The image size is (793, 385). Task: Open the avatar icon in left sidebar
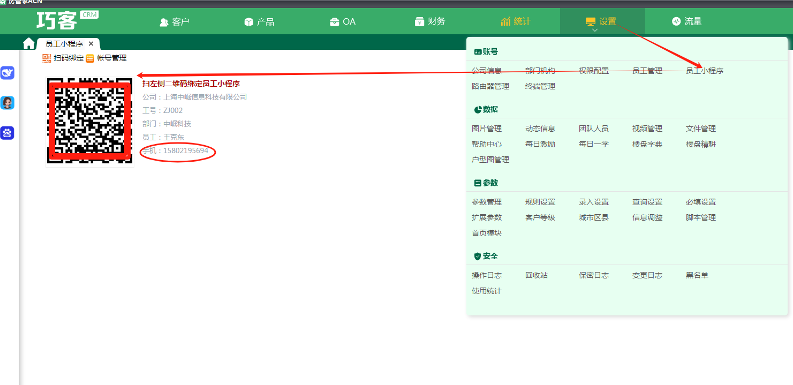(7, 103)
